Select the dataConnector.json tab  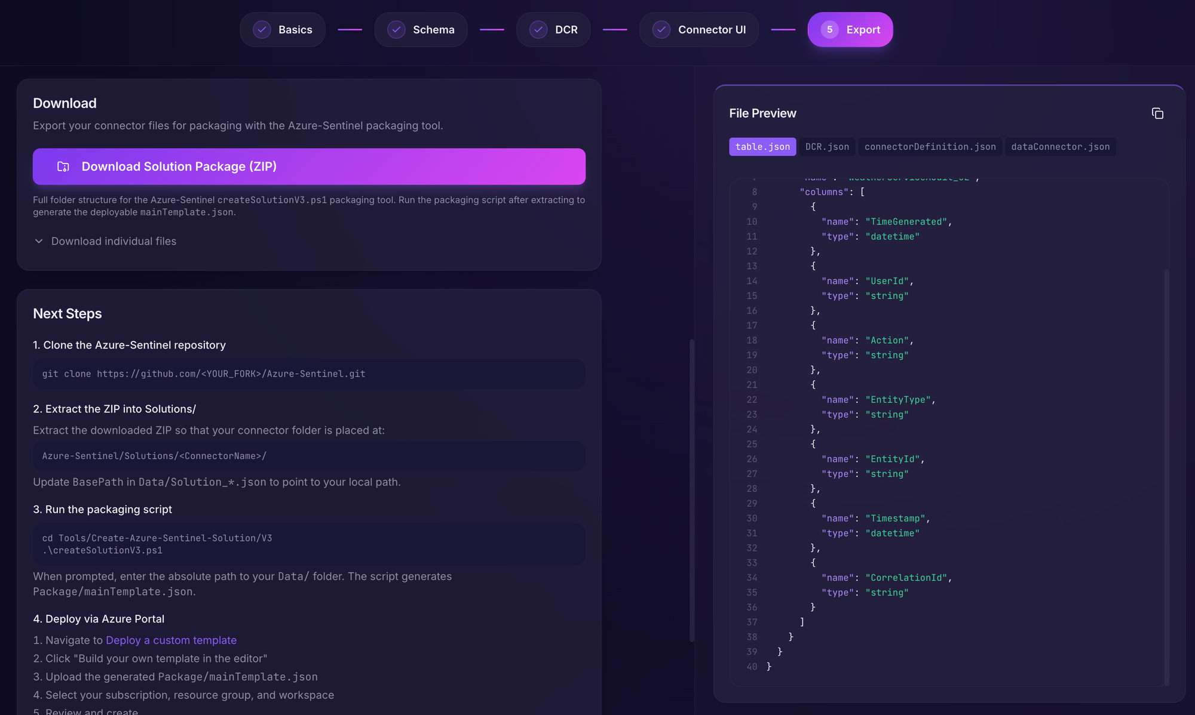[1060, 147]
